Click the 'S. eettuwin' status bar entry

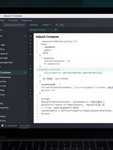(11, 126)
